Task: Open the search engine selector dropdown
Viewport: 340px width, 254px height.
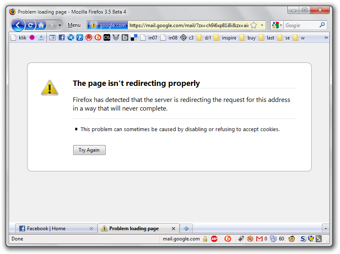Action: 277,25
